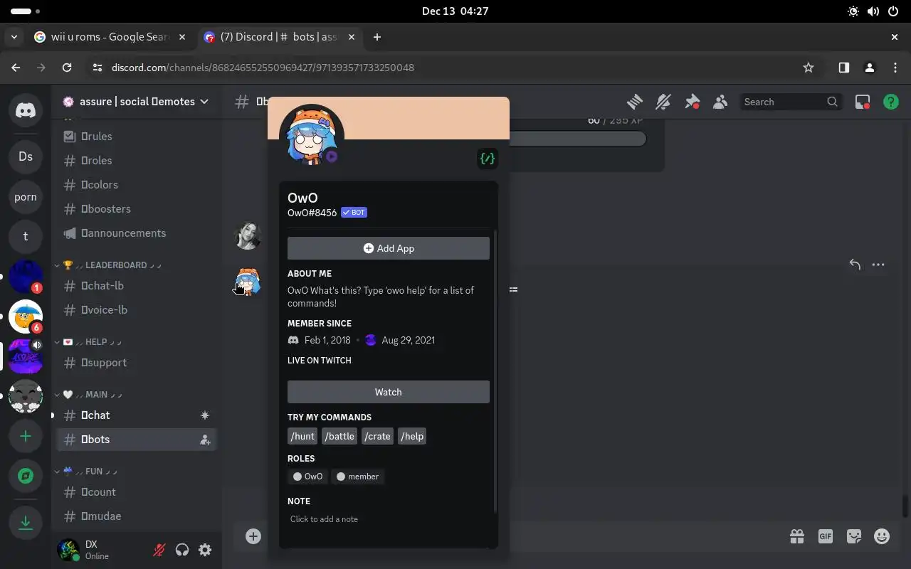
Task: Click create invite icon on bots channel
Action: [x=205, y=440]
